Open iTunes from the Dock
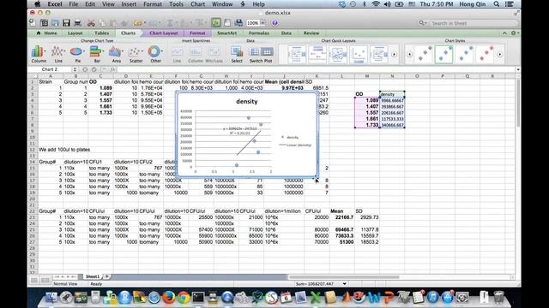 point(432,298)
